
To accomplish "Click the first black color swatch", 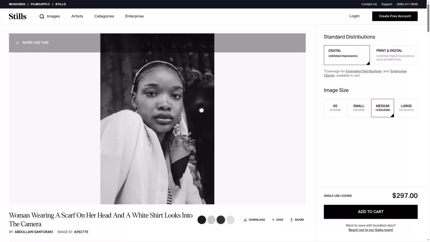I will (202, 220).
